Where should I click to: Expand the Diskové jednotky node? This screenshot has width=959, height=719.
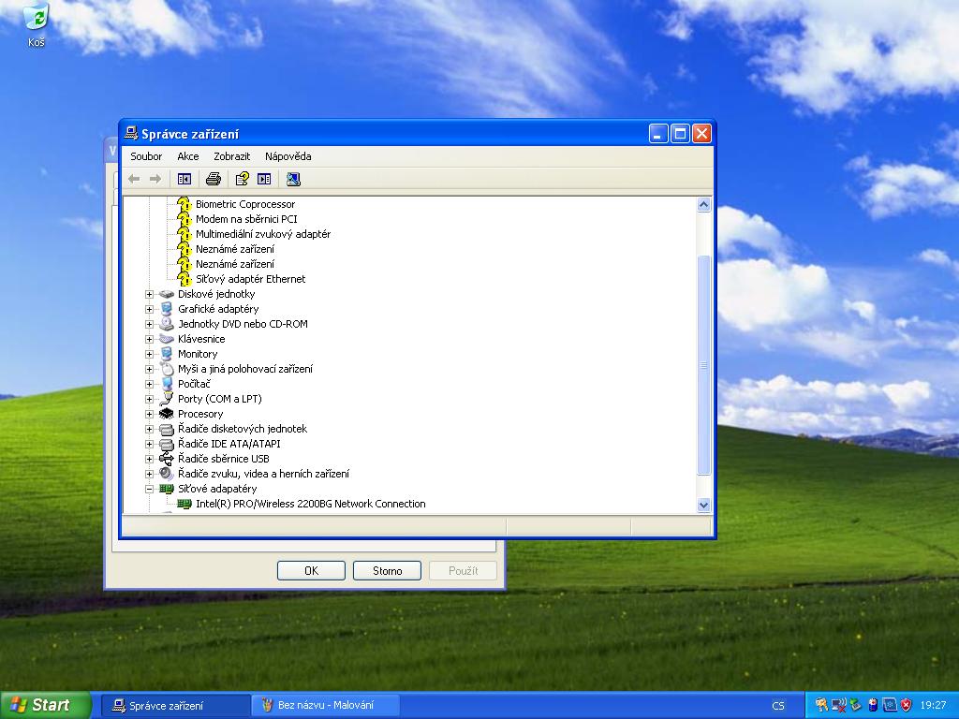pyautogui.click(x=149, y=294)
